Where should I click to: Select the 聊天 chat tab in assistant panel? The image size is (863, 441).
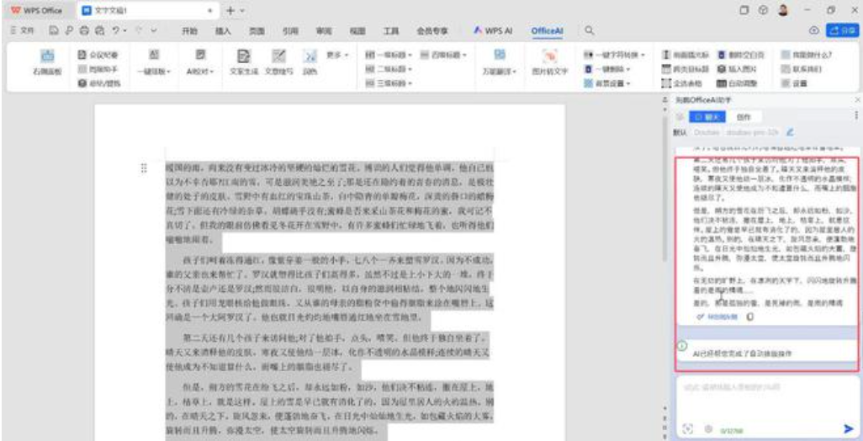[x=707, y=117]
